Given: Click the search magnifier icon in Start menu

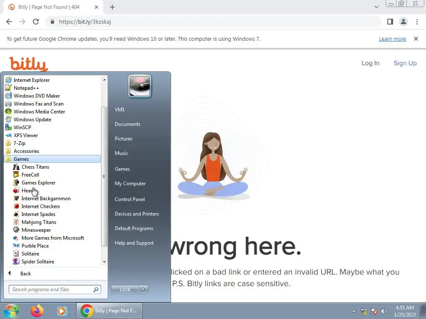Looking at the screenshot, I should tap(96, 290).
